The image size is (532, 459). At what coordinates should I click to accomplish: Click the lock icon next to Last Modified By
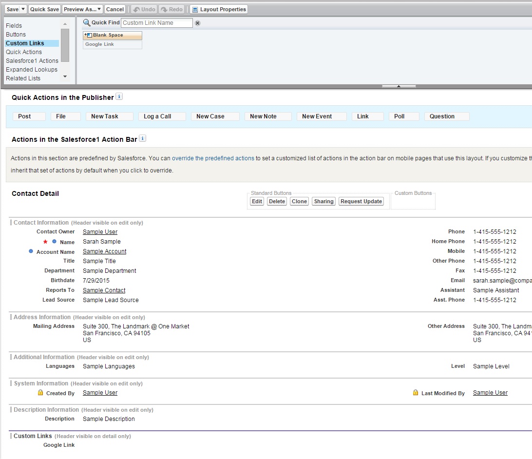416,393
